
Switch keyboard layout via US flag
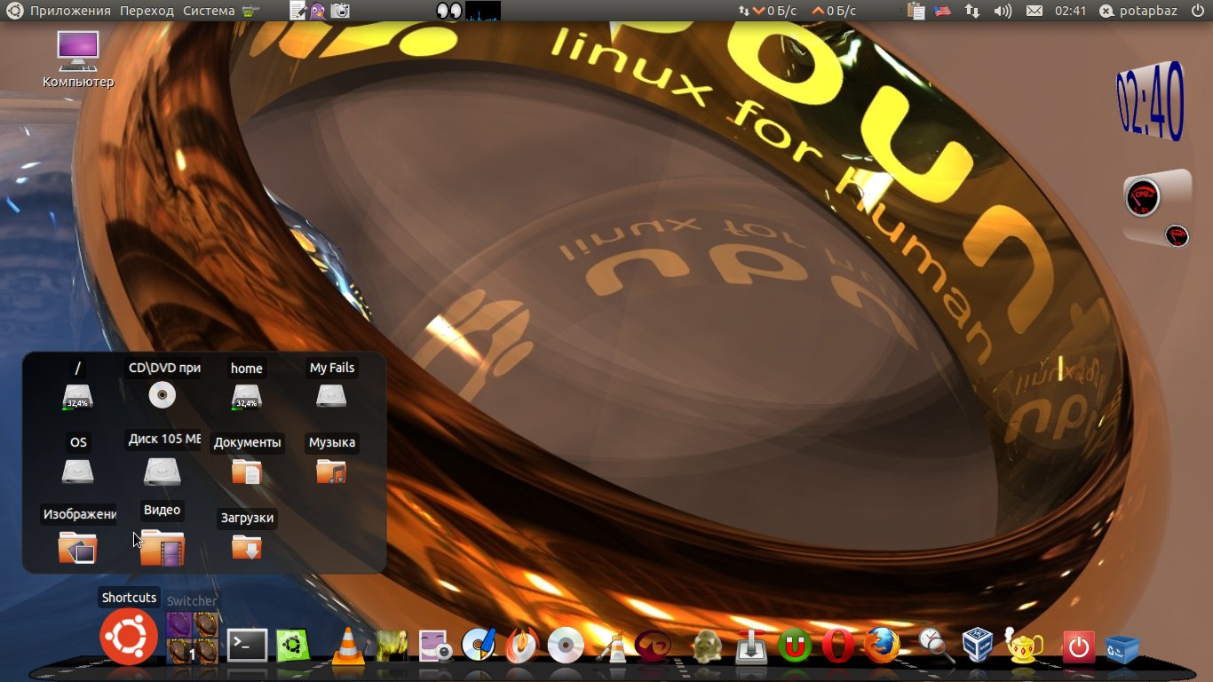point(942,11)
